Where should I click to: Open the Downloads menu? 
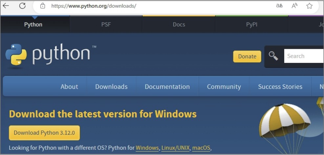tap(111, 87)
